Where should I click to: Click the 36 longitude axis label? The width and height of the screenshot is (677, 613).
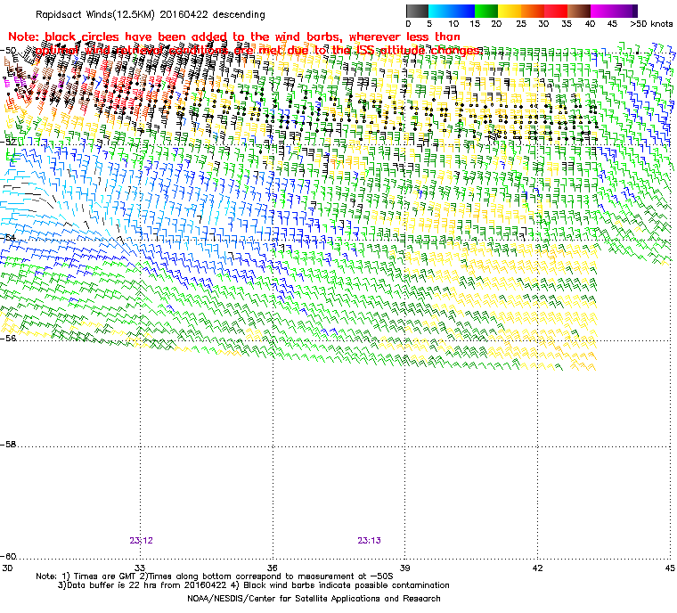(273, 568)
